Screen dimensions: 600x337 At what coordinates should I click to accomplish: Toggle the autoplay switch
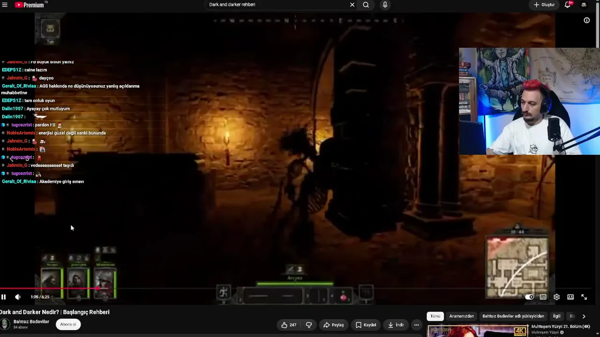pos(529,297)
